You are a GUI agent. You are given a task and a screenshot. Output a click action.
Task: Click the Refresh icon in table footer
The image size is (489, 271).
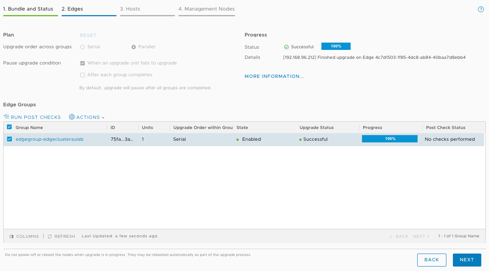click(x=49, y=236)
